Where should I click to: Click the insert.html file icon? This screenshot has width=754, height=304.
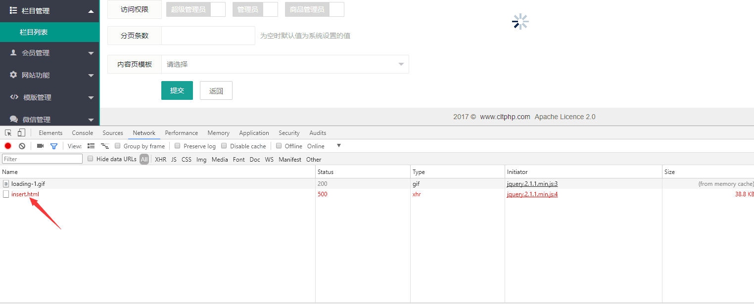tap(6, 194)
